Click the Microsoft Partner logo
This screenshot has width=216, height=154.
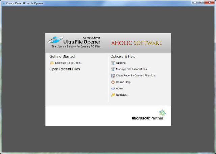coord(148,115)
